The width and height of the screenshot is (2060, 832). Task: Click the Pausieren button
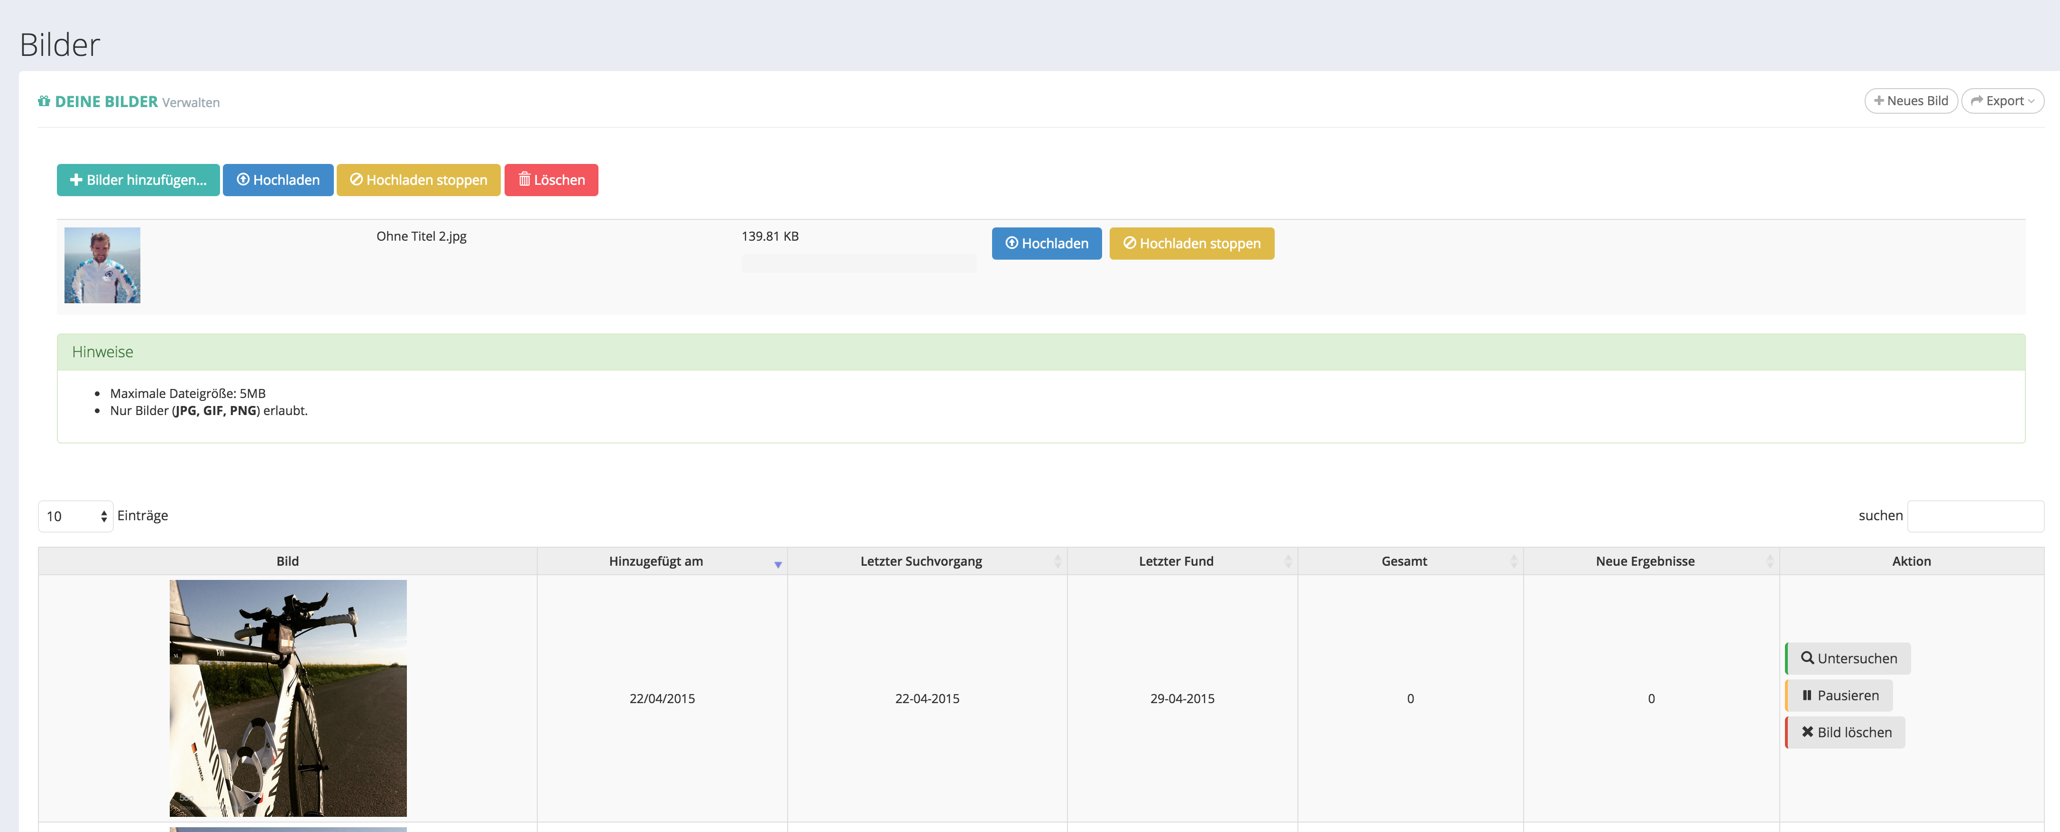coord(1839,696)
